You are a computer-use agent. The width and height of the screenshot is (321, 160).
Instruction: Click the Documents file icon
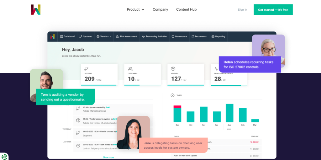(193, 36)
